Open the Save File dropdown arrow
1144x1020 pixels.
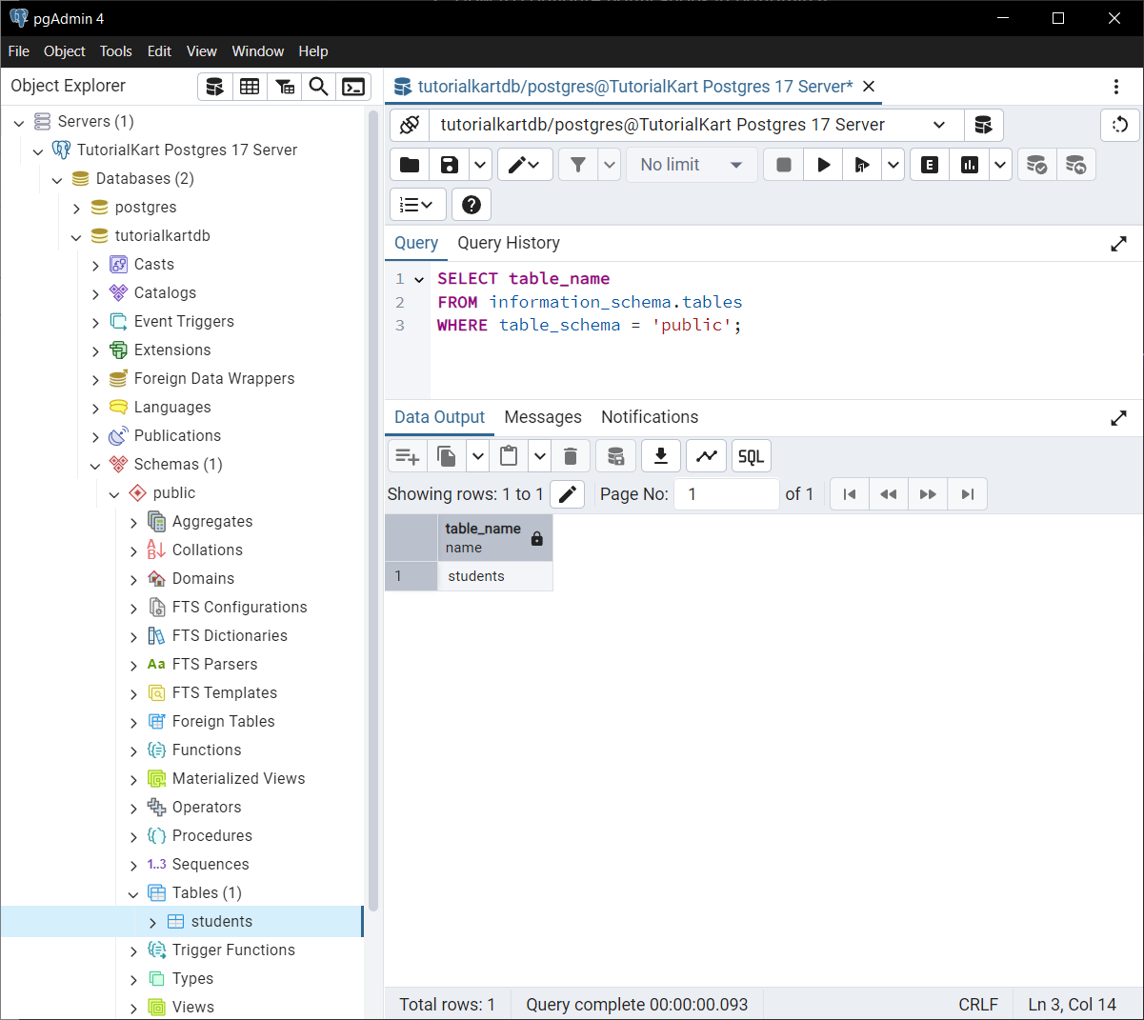tap(480, 165)
